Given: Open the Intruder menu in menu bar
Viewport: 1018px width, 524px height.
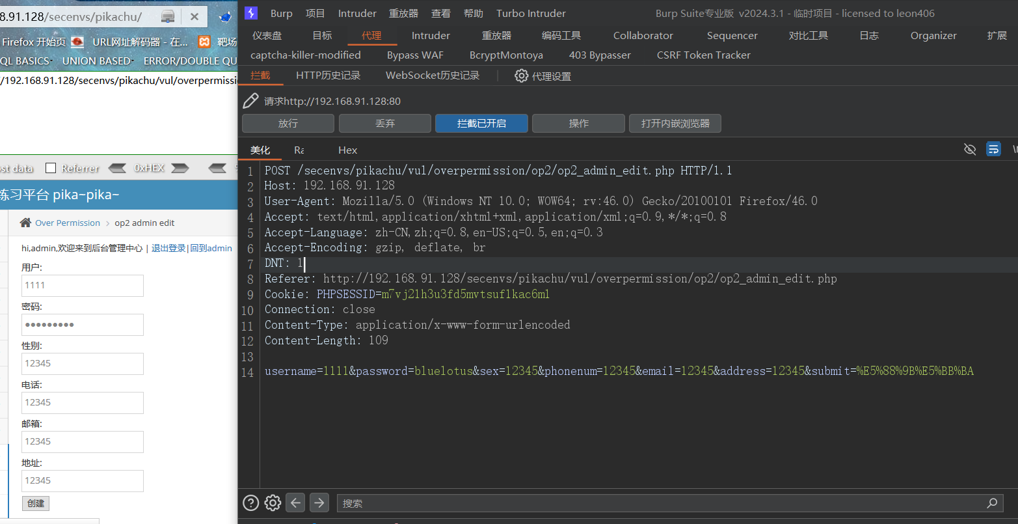Looking at the screenshot, I should click(357, 13).
